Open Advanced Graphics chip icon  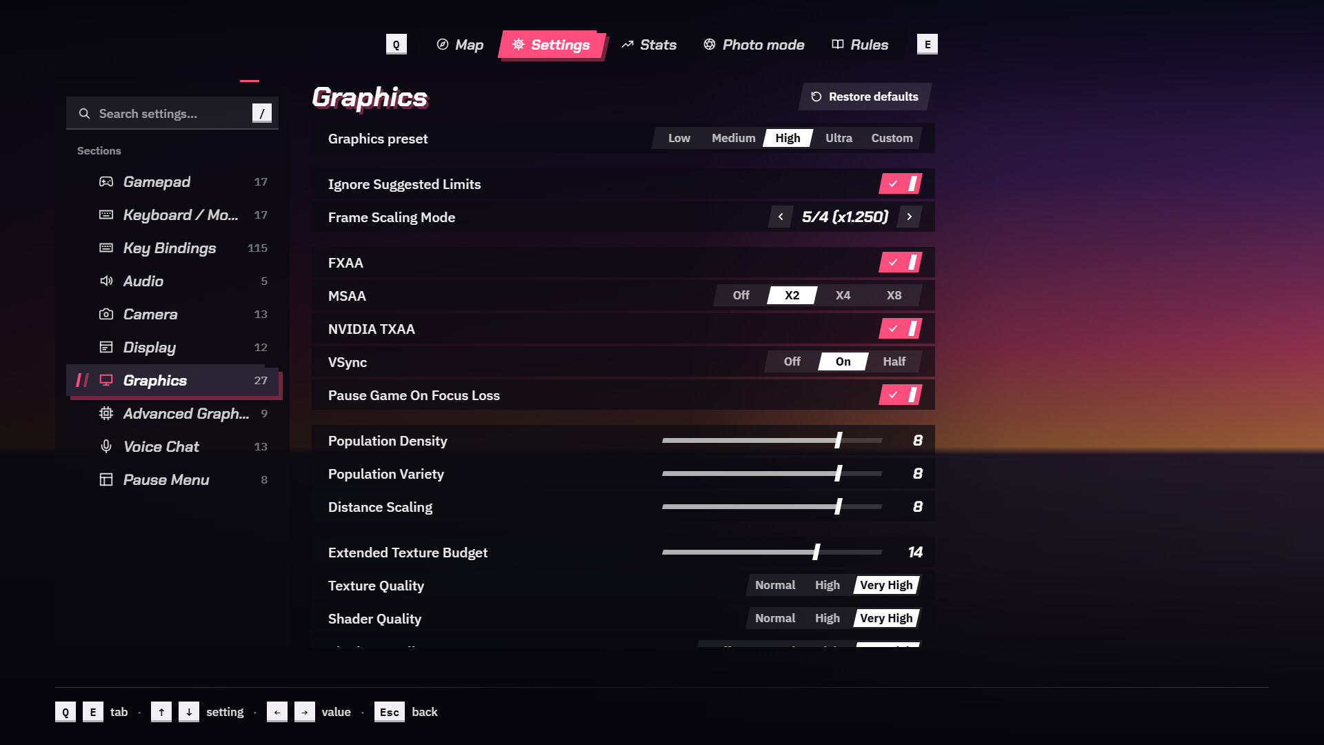(106, 413)
